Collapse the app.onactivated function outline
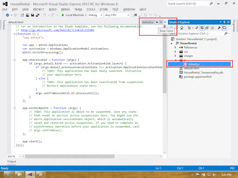This screenshot has height=178, width=238. (x=15, y=60)
